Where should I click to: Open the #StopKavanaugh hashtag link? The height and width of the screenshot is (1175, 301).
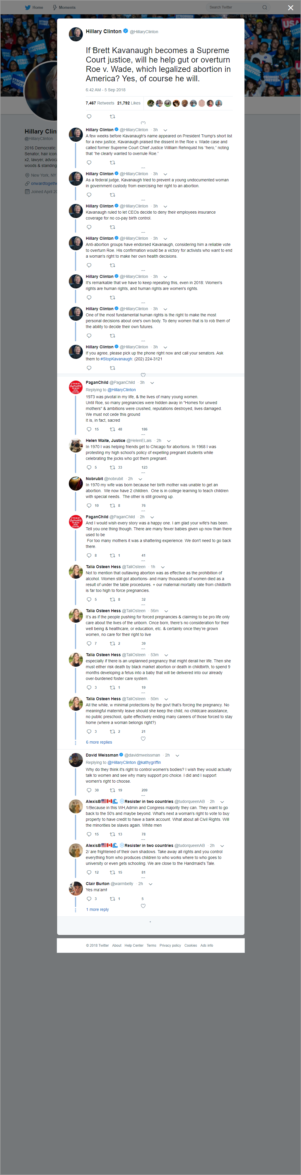pos(117,359)
